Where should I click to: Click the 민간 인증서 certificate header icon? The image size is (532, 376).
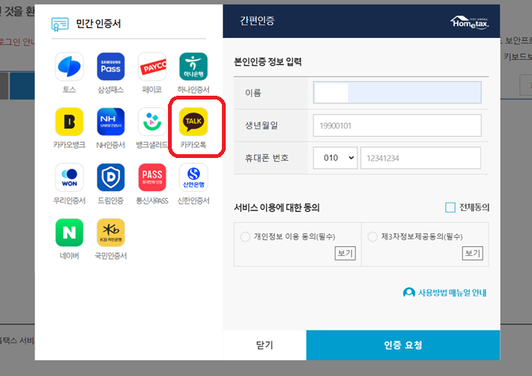tap(60, 24)
